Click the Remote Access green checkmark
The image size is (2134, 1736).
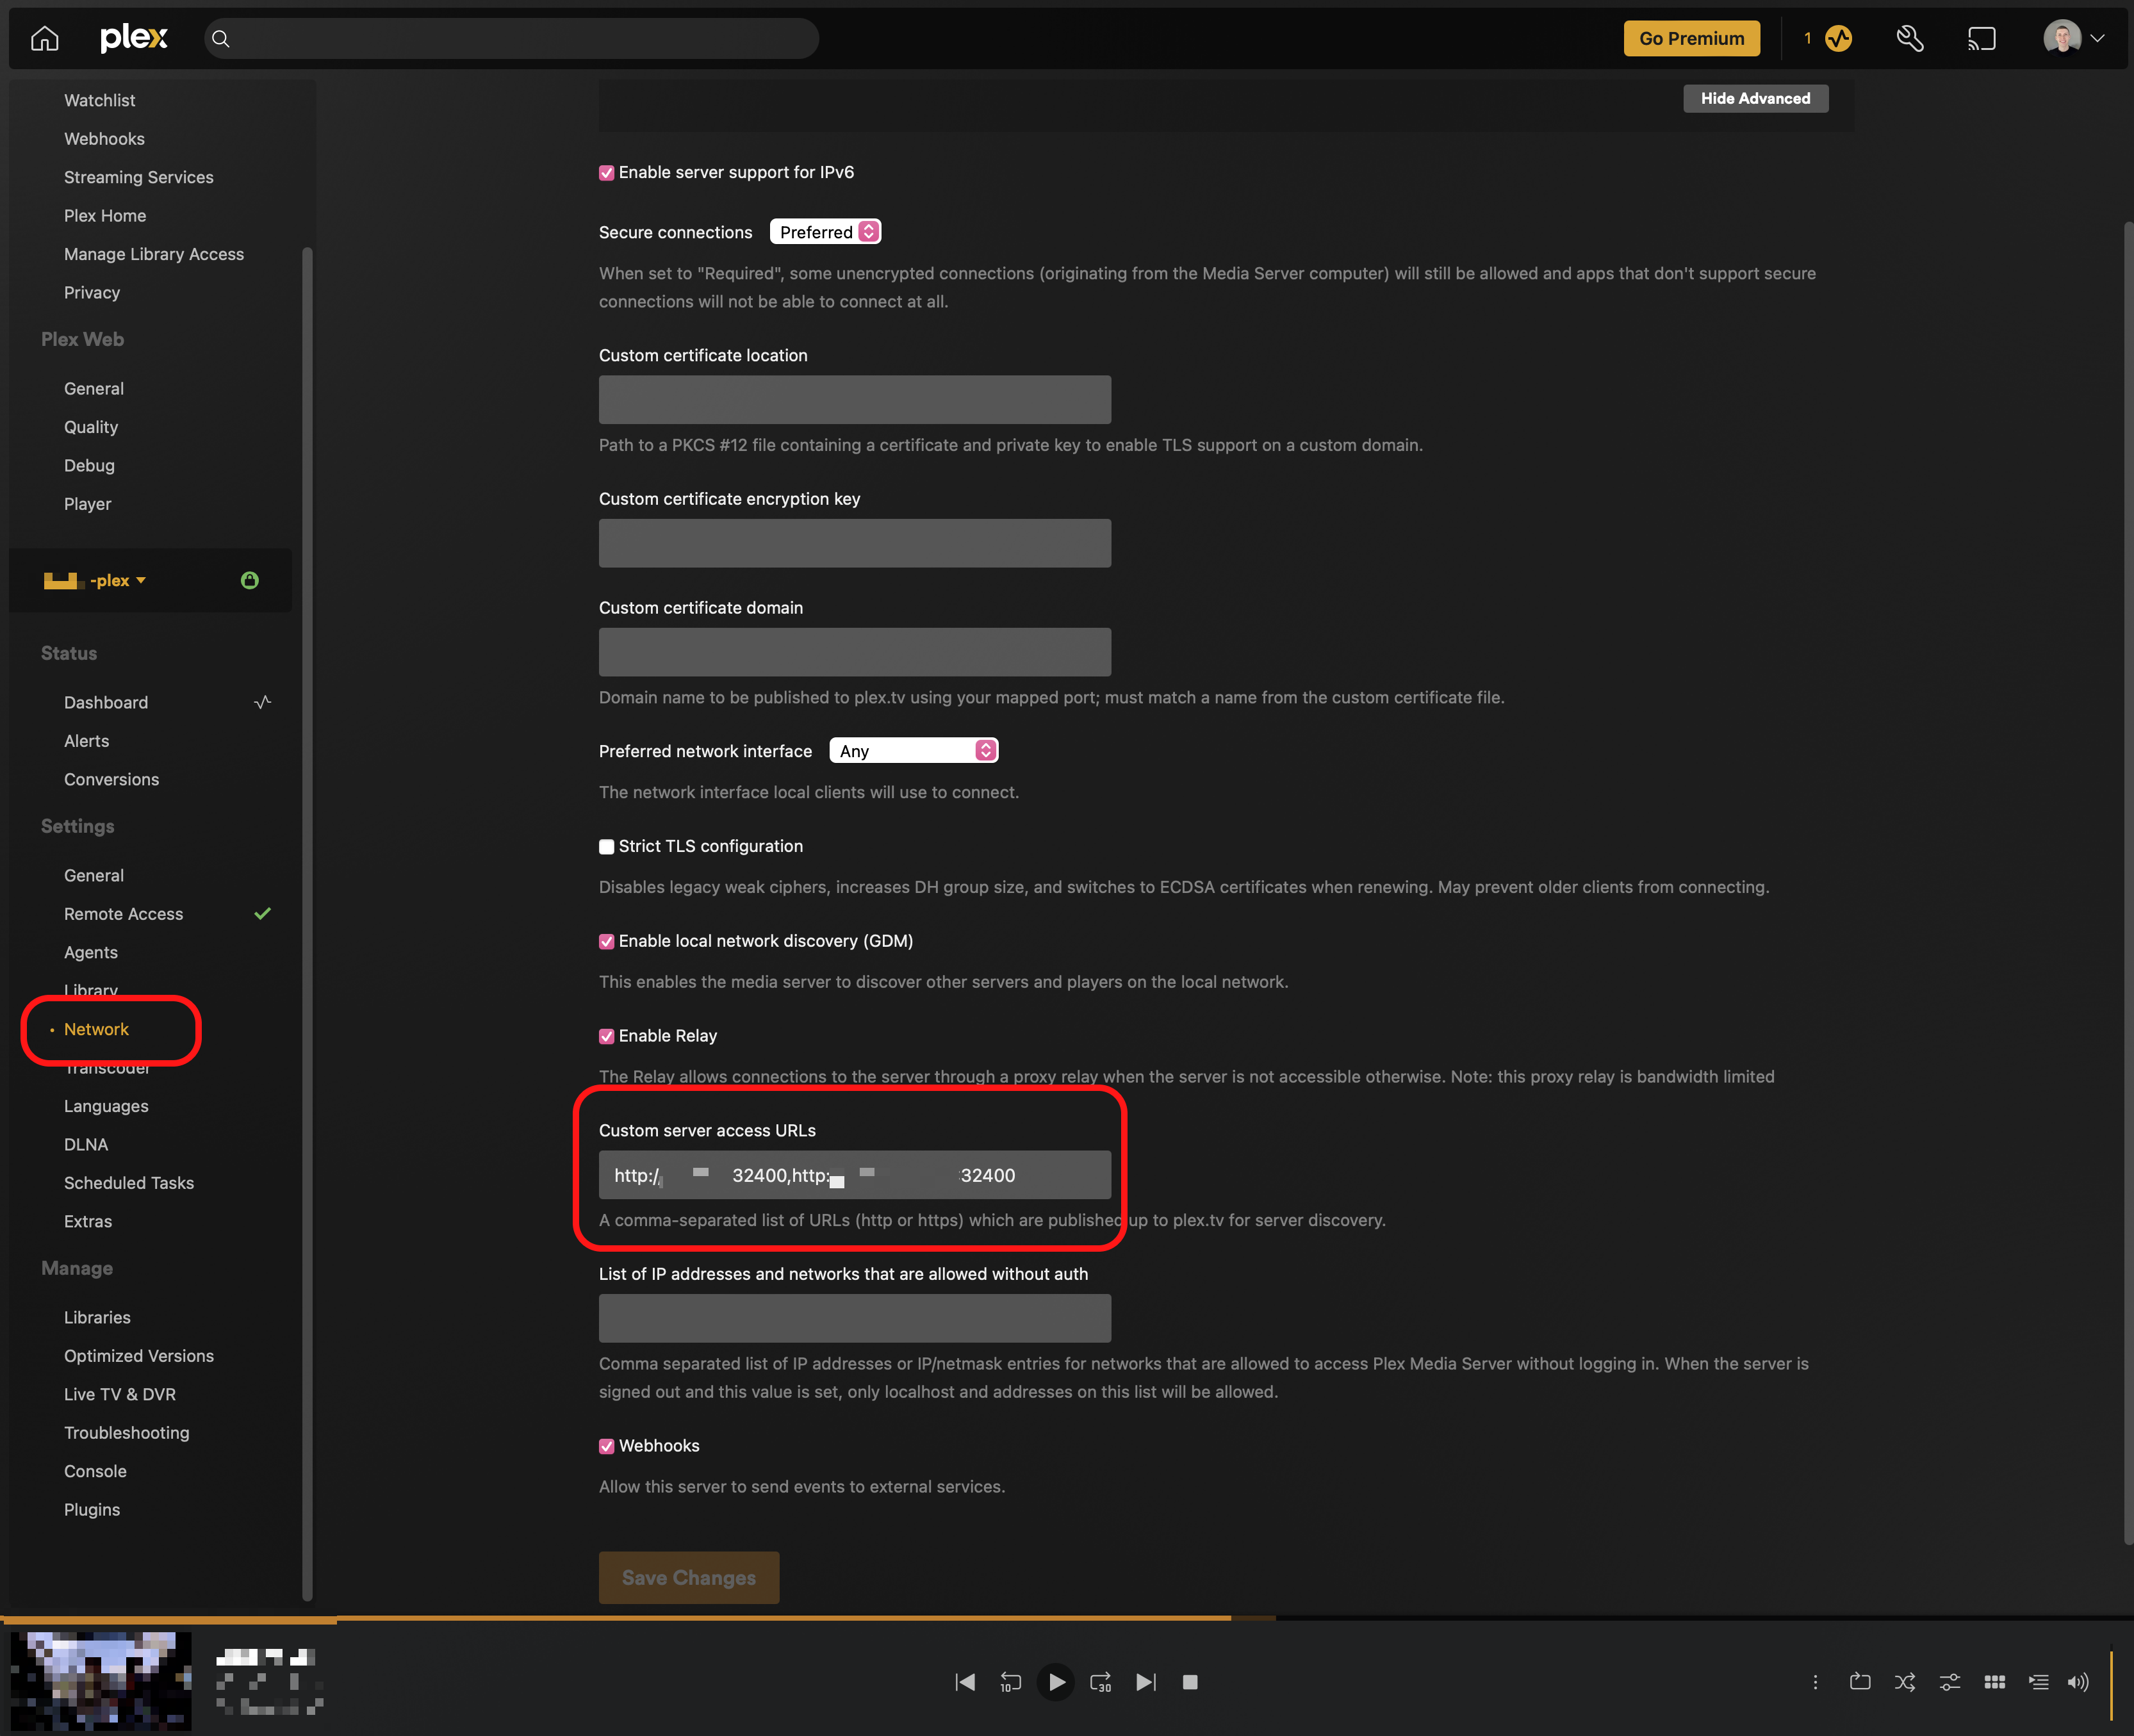[x=263, y=913]
